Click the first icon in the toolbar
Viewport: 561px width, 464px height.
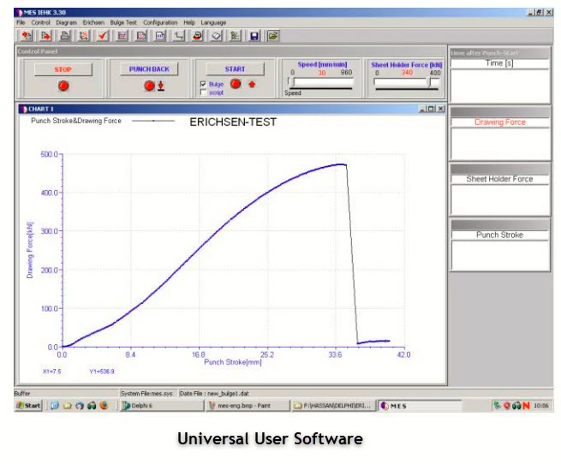pos(27,36)
